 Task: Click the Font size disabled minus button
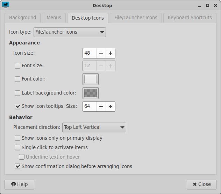101,66
